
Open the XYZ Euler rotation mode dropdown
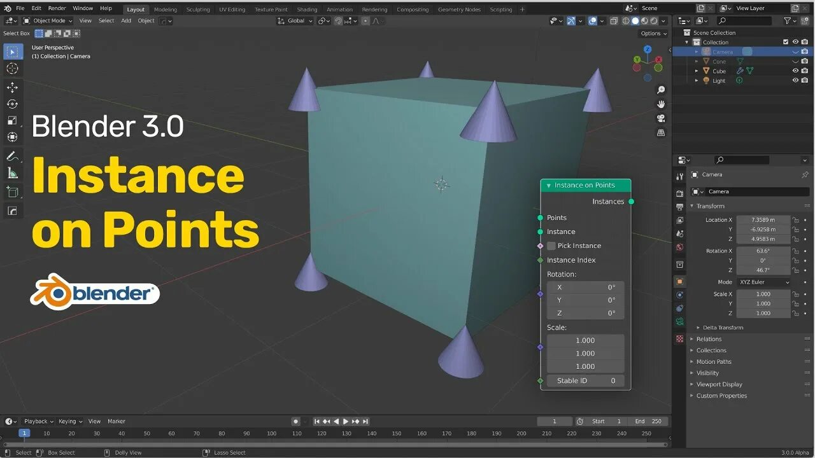764,282
